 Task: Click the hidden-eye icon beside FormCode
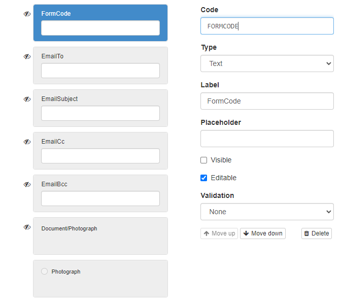click(x=27, y=14)
